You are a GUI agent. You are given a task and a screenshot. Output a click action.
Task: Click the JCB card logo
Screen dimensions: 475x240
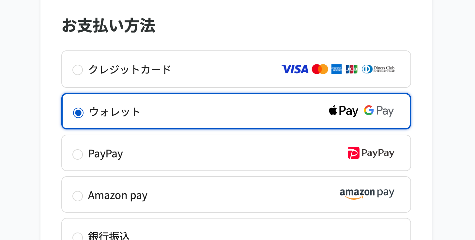point(351,69)
